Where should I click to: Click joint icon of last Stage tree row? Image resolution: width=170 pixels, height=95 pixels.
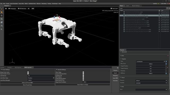(124, 31)
